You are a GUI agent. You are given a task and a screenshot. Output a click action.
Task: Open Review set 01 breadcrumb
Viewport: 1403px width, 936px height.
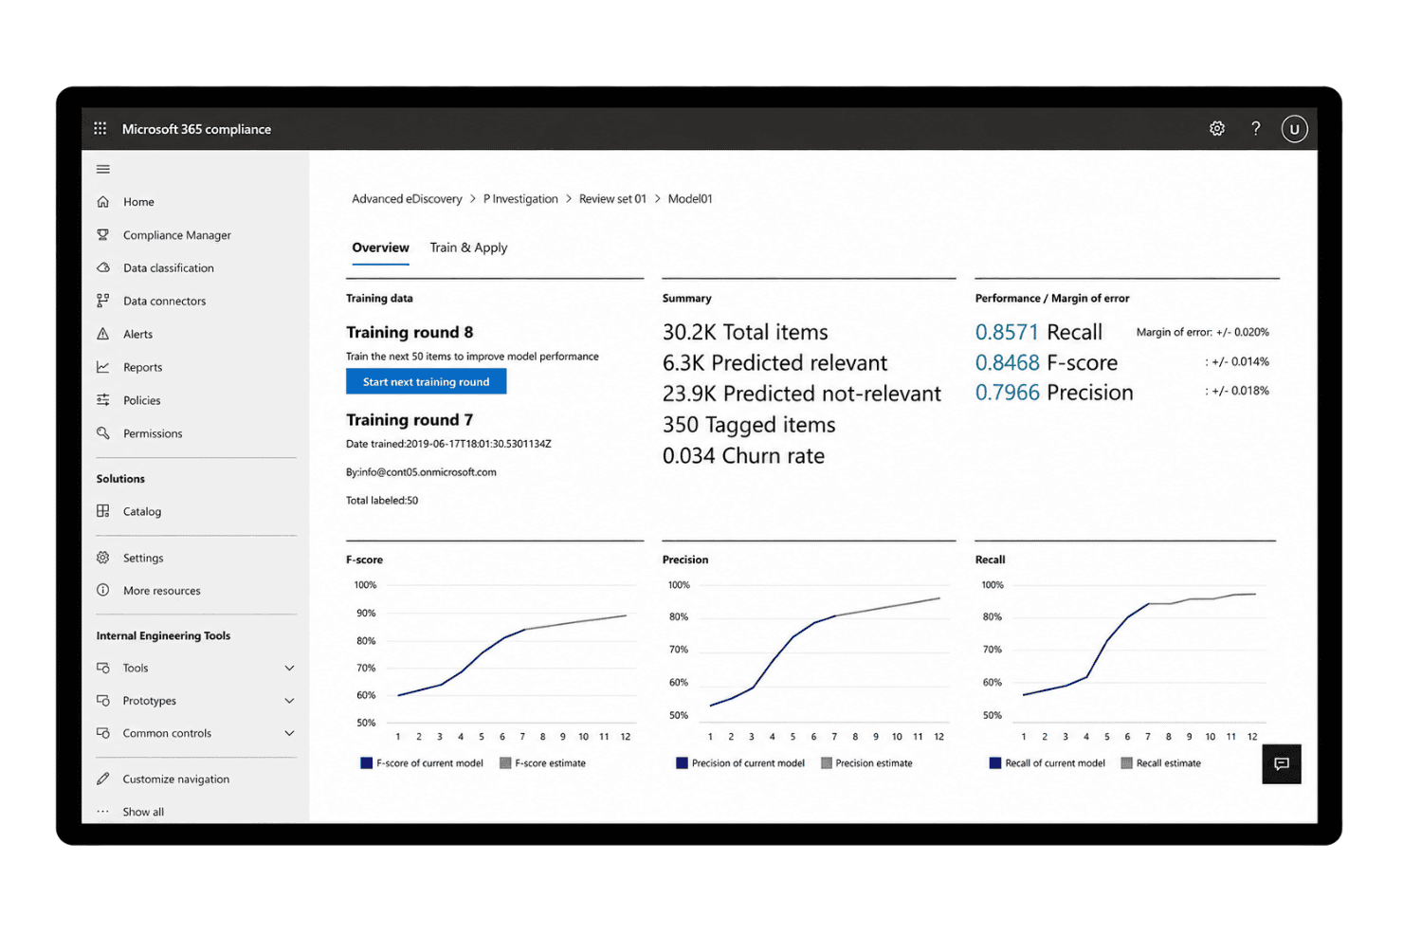612,199
